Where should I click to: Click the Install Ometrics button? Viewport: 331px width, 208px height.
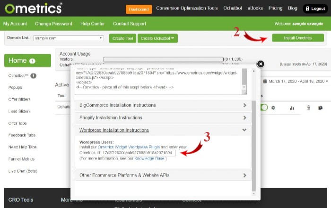click(x=298, y=38)
